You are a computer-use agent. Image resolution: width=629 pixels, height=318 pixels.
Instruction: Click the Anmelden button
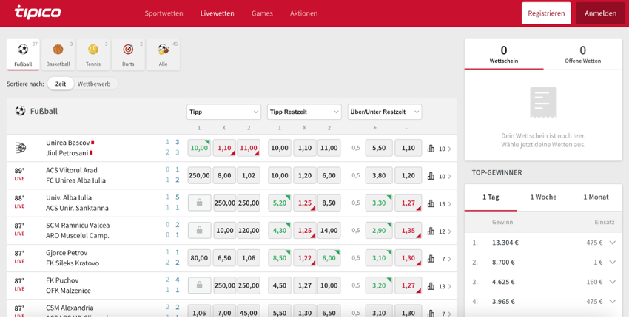[600, 13]
